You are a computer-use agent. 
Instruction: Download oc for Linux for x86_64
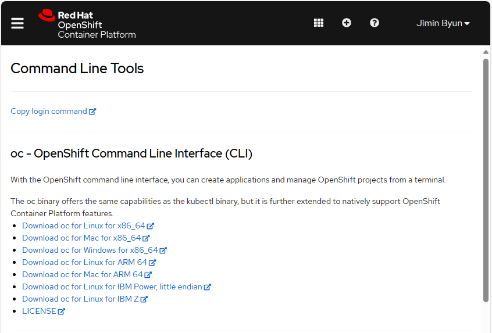84,225
